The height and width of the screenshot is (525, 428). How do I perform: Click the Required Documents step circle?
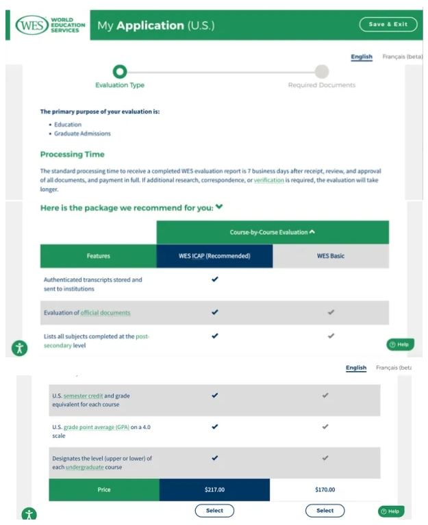[322, 71]
